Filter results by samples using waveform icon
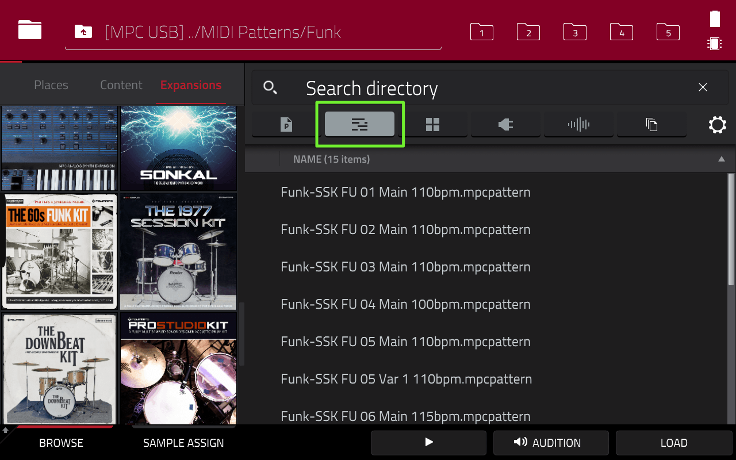 click(x=578, y=124)
